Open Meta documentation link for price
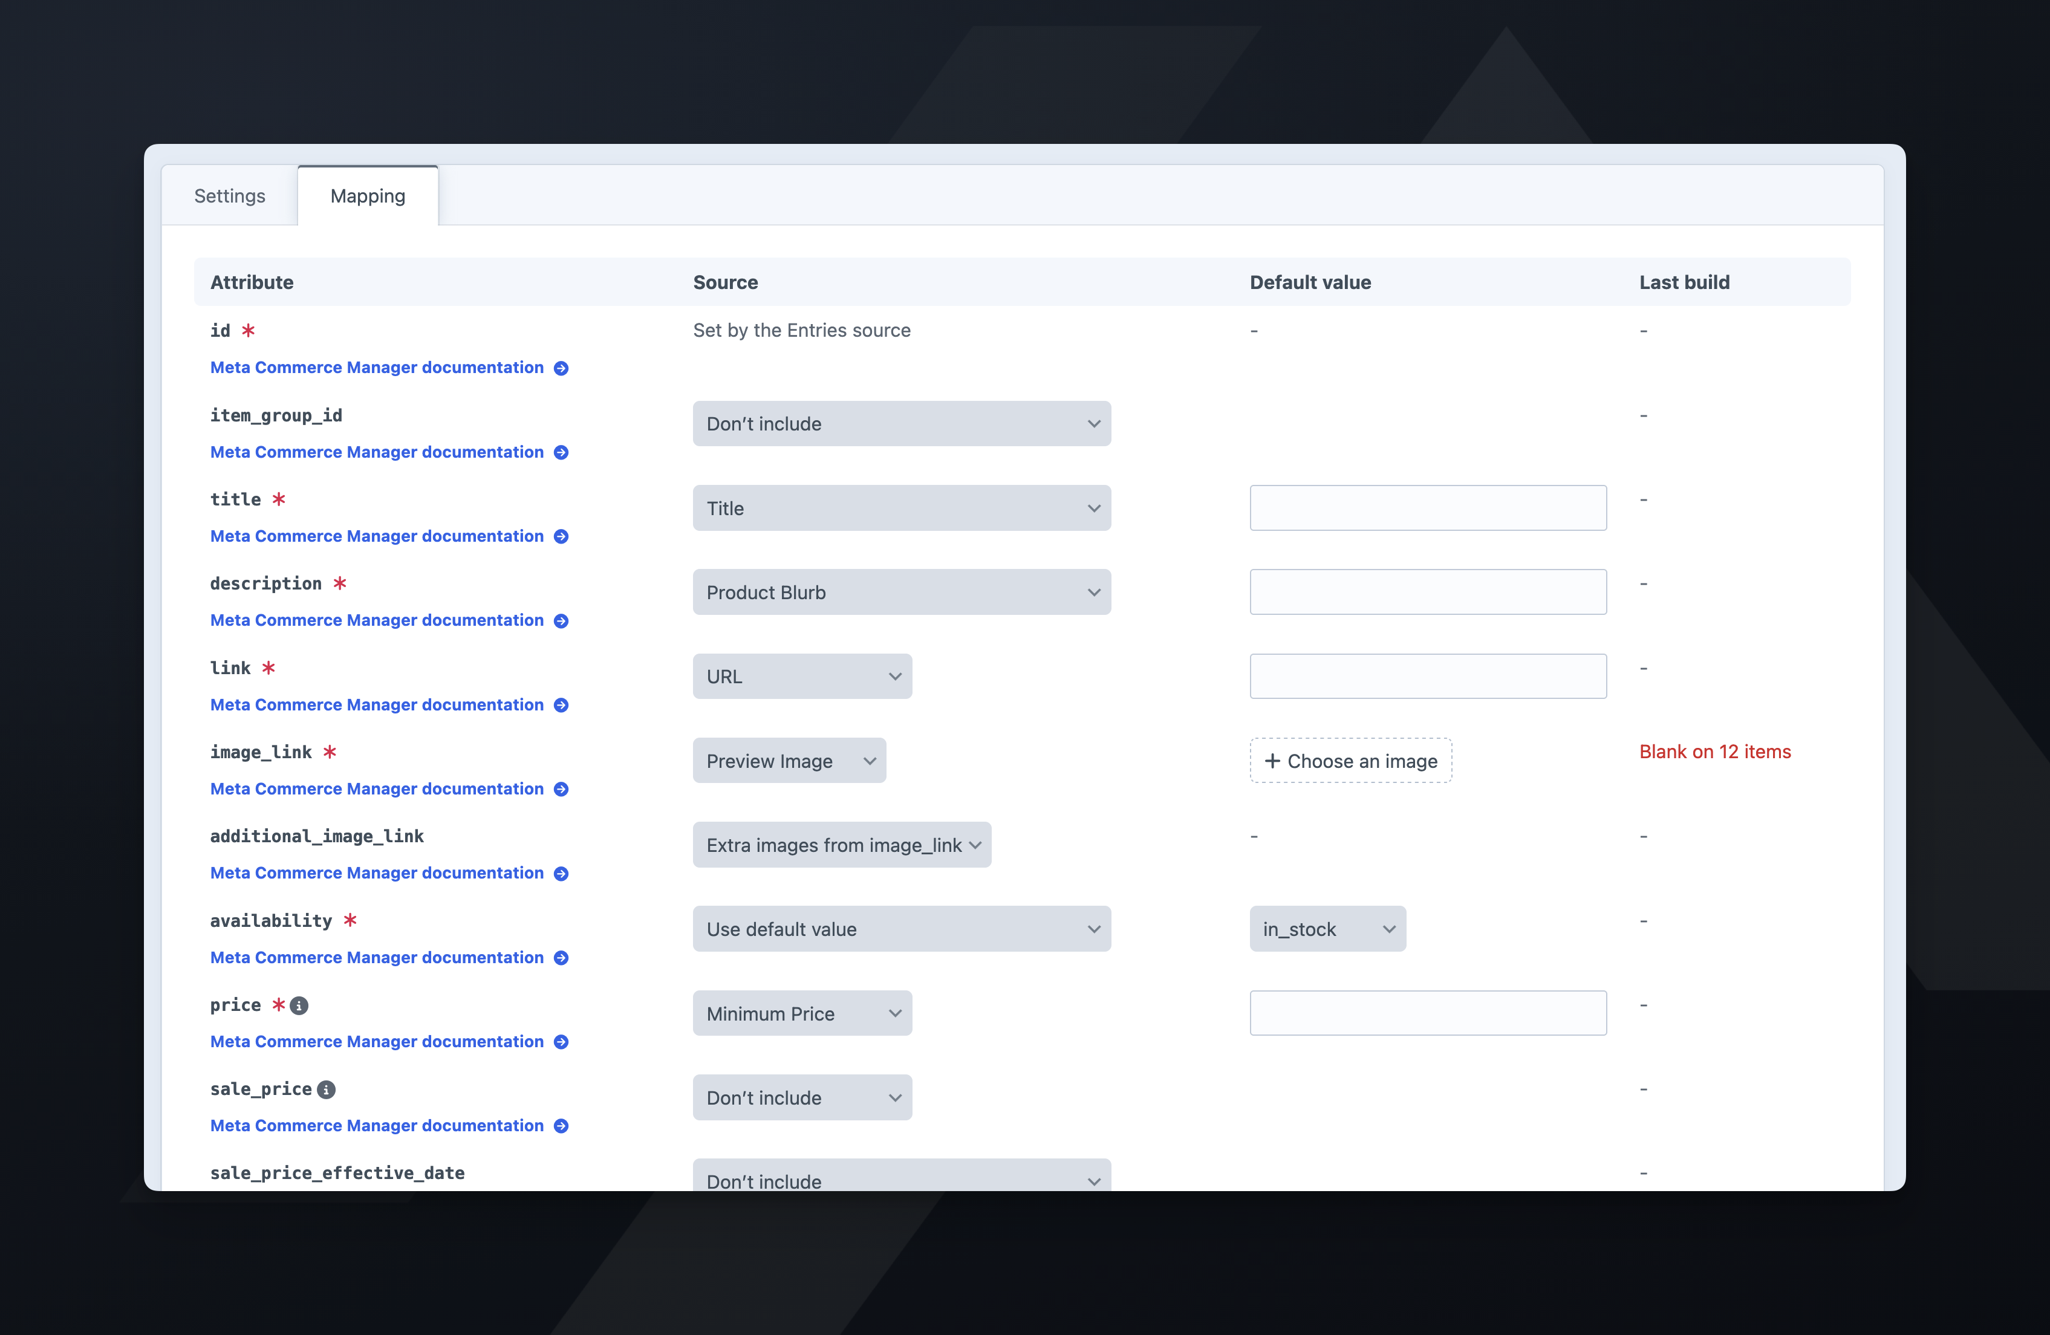2050x1335 pixels. pos(377,1042)
